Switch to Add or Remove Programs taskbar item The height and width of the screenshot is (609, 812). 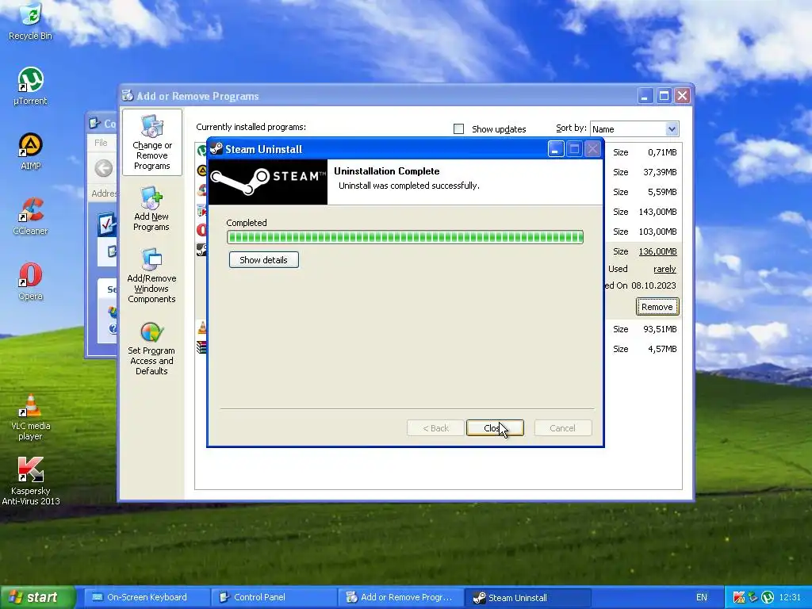point(400,597)
